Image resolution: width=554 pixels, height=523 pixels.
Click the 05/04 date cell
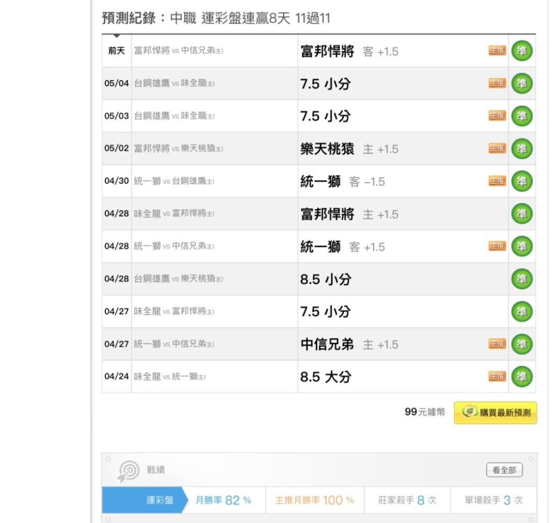(117, 83)
